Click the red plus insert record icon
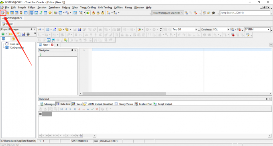 pos(79,109)
